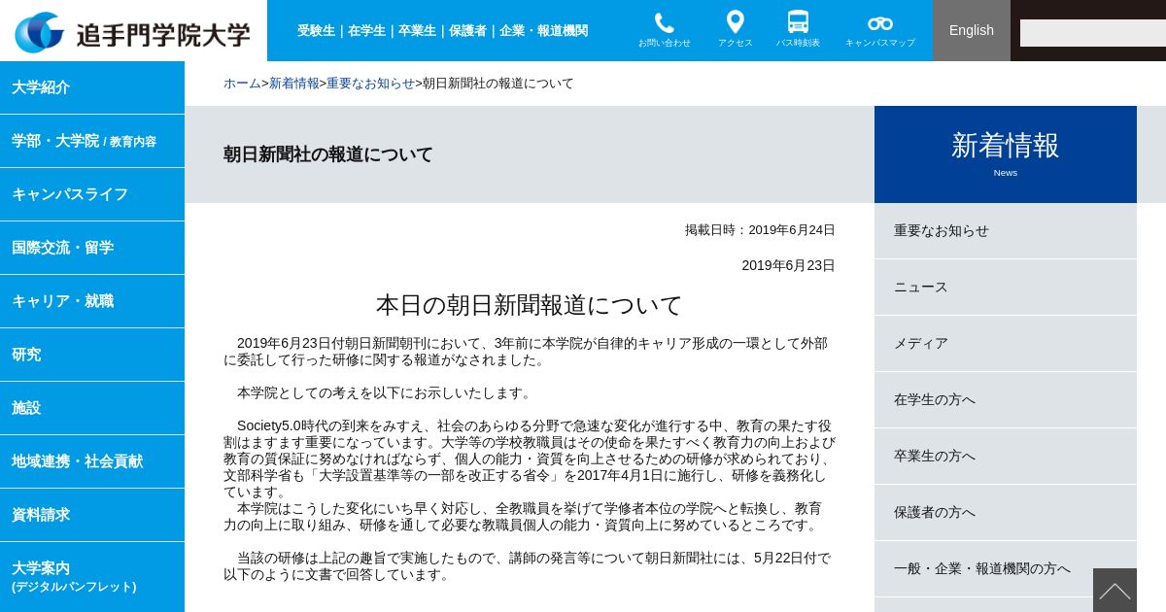Open 大学紹介 in the left sidebar
1166x612 pixels.
point(92,87)
